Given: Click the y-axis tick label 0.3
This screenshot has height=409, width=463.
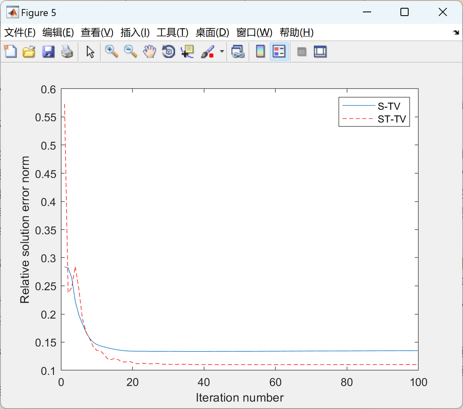Looking at the screenshot, I should (49, 259).
